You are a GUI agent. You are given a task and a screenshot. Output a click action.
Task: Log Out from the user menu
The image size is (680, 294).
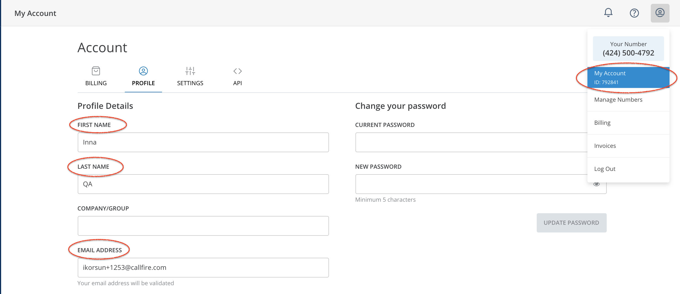605,169
